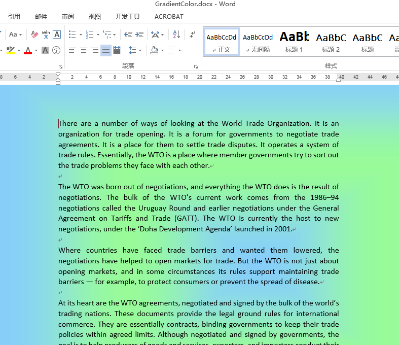Click "(GATT)" in the second paragraph

(x=186, y=219)
